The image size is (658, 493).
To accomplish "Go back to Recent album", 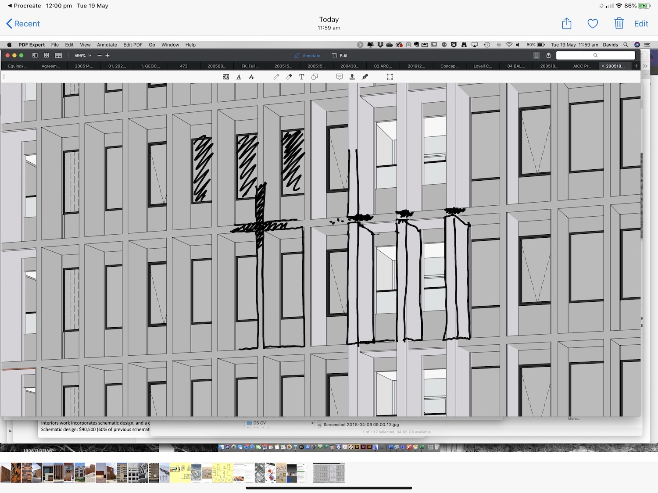I will tap(23, 24).
